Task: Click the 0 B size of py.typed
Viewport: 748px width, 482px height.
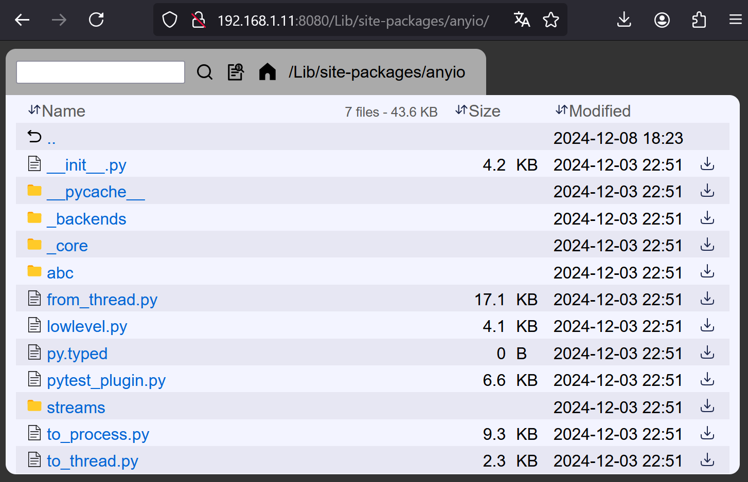Action: click(511, 354)
